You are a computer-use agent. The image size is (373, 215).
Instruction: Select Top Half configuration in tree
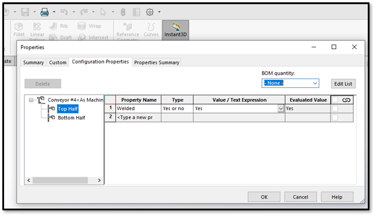tap(68, 109)
